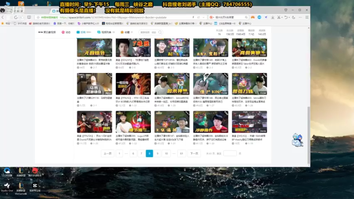Viewport: 354px width, 199px height.
Task: Switch to the 收藏 tab
Action: pyautogui.click(x=127, y=32)
